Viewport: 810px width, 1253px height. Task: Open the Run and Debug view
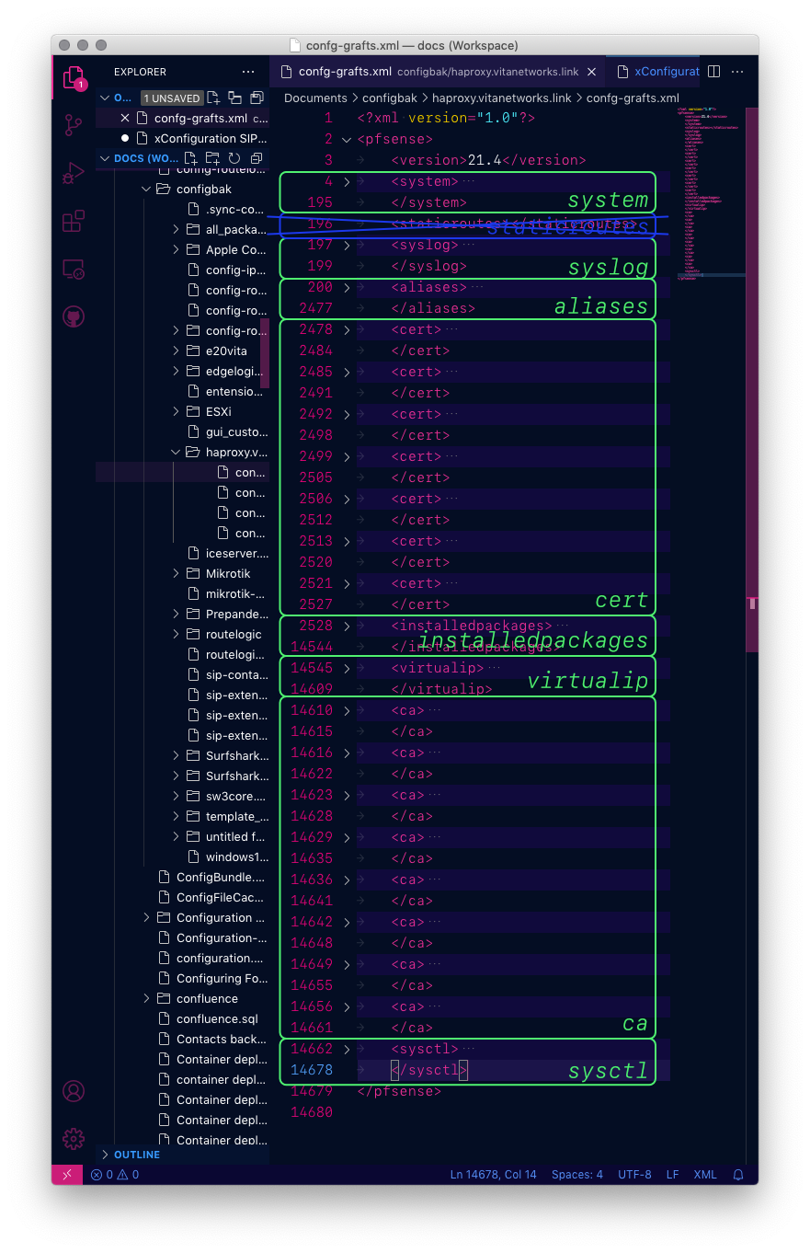click(73, 173)
